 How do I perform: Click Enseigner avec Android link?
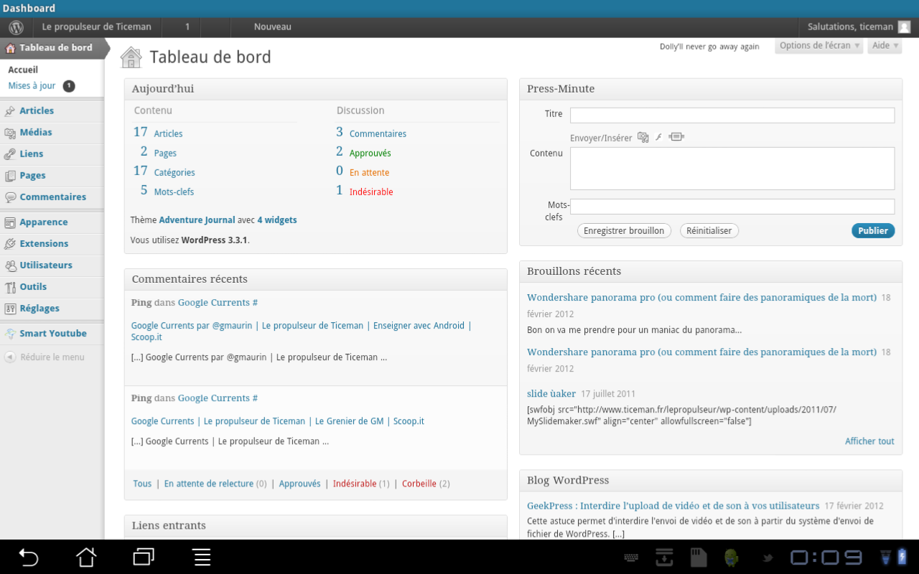click(x=419, y=326)
